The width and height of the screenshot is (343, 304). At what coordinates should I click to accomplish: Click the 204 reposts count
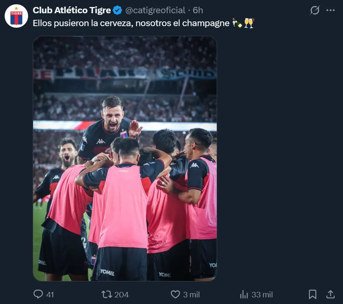[x=122, y=295]
